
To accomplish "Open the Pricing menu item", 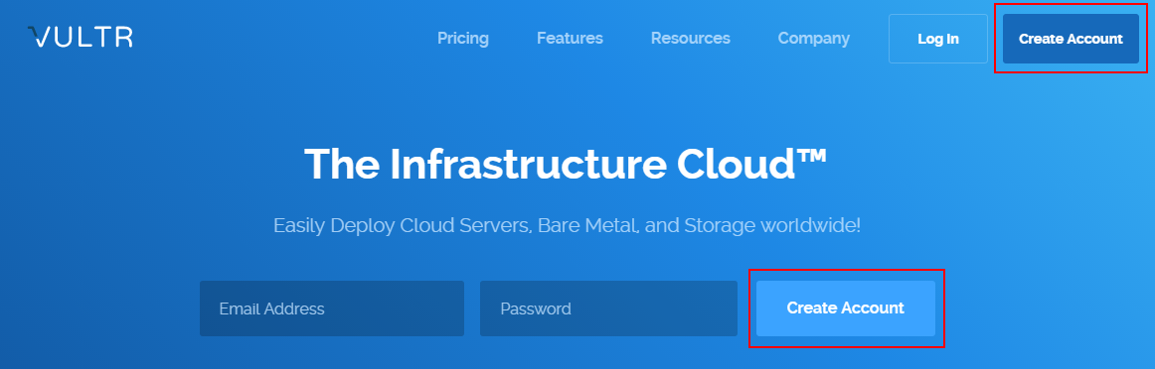I will [x=462, y=39].
